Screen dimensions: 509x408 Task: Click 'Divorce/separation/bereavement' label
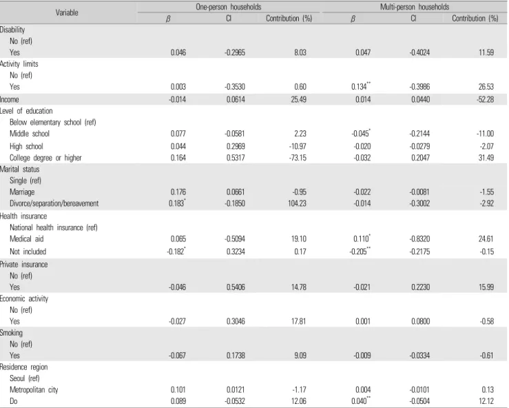tap(54, 203)
